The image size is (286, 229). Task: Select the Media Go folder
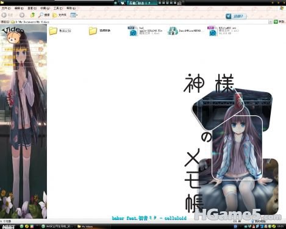(x=60, y=31)
